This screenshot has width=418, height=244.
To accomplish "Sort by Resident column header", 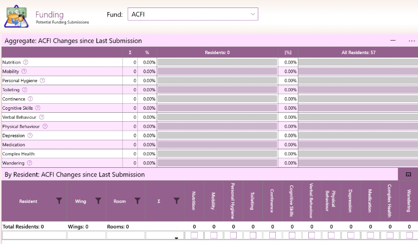I will coord(28,201).
